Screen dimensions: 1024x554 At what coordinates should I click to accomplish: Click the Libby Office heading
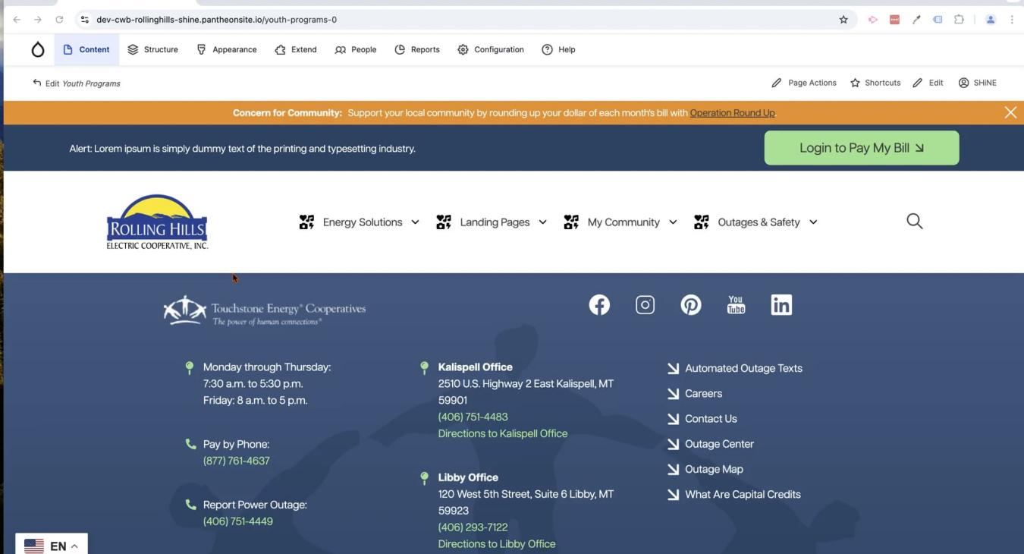(x=468, y=477)
